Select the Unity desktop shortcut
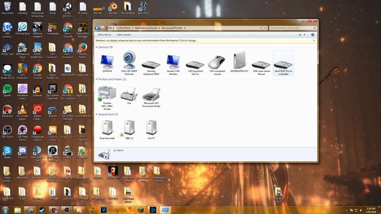This screenshot has height=214, width=381. pos(67,10)
